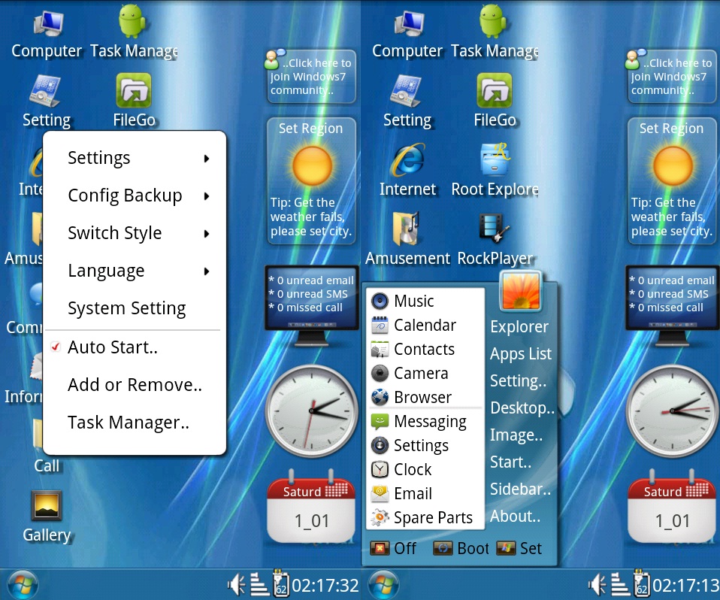The image size is (720, 600).
Task: Open the Internet Explorer desktop icon
Action: point(408,160)
